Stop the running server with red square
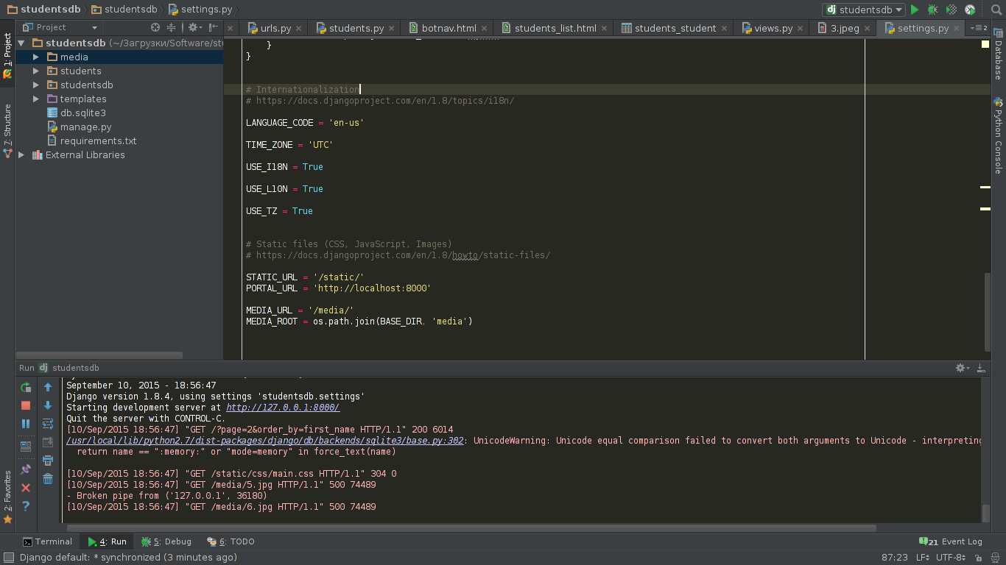 pyautogui.click(x=26, y=405)
